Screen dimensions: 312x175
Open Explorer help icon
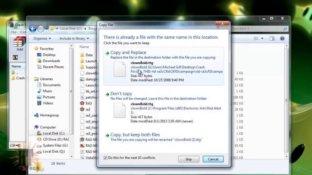click(x=282, y=38)
